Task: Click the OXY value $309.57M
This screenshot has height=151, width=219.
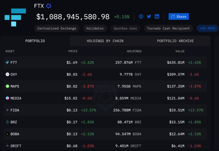Action: [176, 74]
